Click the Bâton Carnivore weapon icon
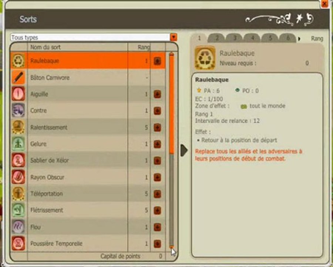This screenshot has height=267, width=333. (18, 78)
